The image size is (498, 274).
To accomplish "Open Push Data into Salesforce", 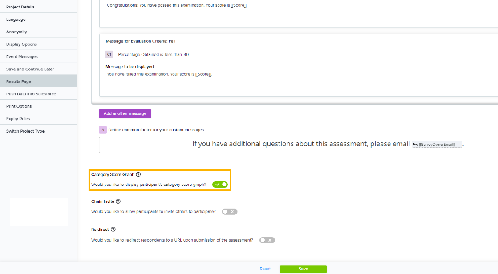I will pos(31,94).
